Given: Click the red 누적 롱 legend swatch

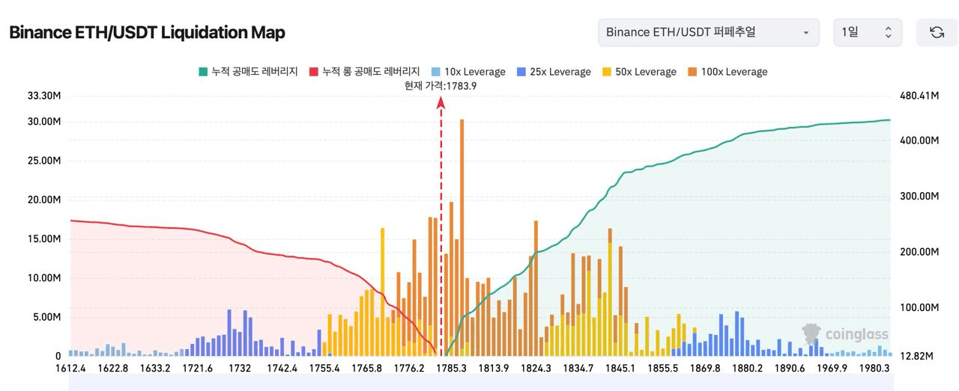Looking at the screenshot, I should [x=313, y=72].
